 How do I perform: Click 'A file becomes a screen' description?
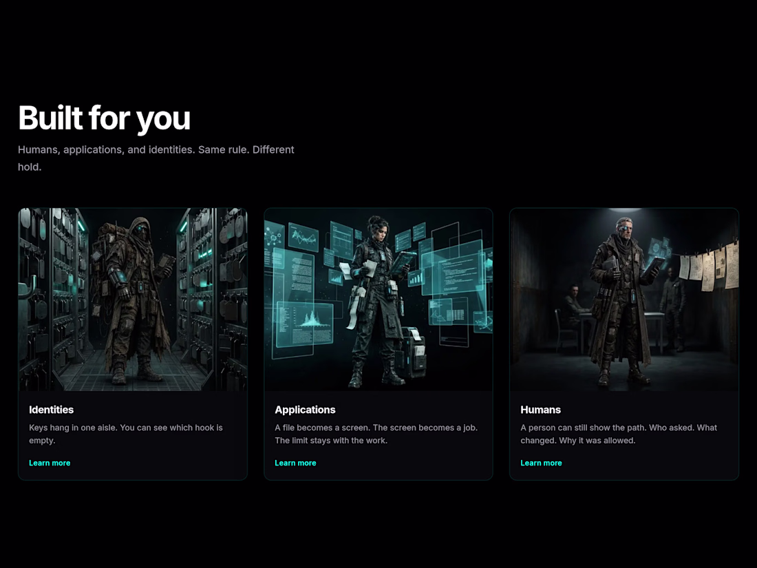pyautogui.click(x=376, y=434)
